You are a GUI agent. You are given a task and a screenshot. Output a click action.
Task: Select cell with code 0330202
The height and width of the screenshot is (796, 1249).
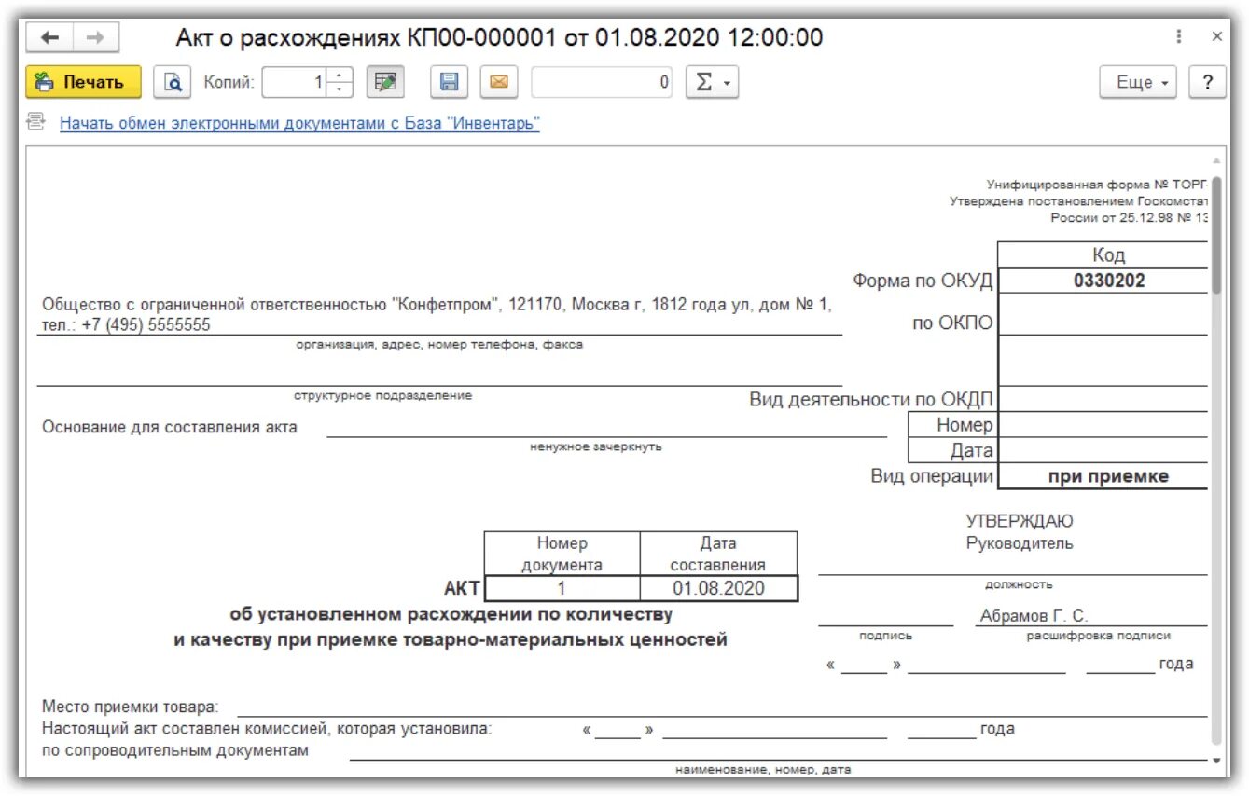point(1103,280)
